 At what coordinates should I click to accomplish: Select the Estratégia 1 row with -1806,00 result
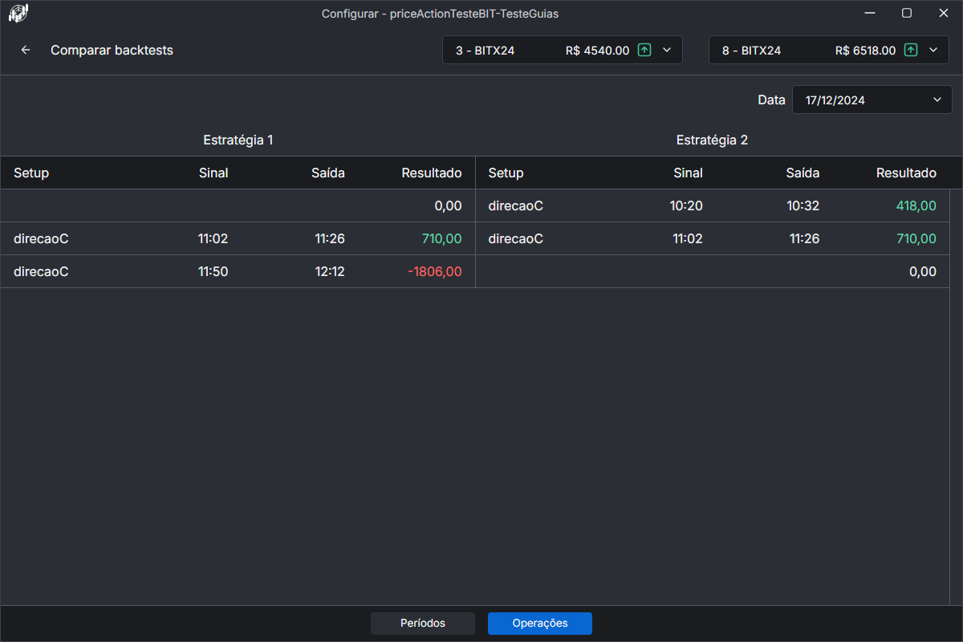point(238,271)
